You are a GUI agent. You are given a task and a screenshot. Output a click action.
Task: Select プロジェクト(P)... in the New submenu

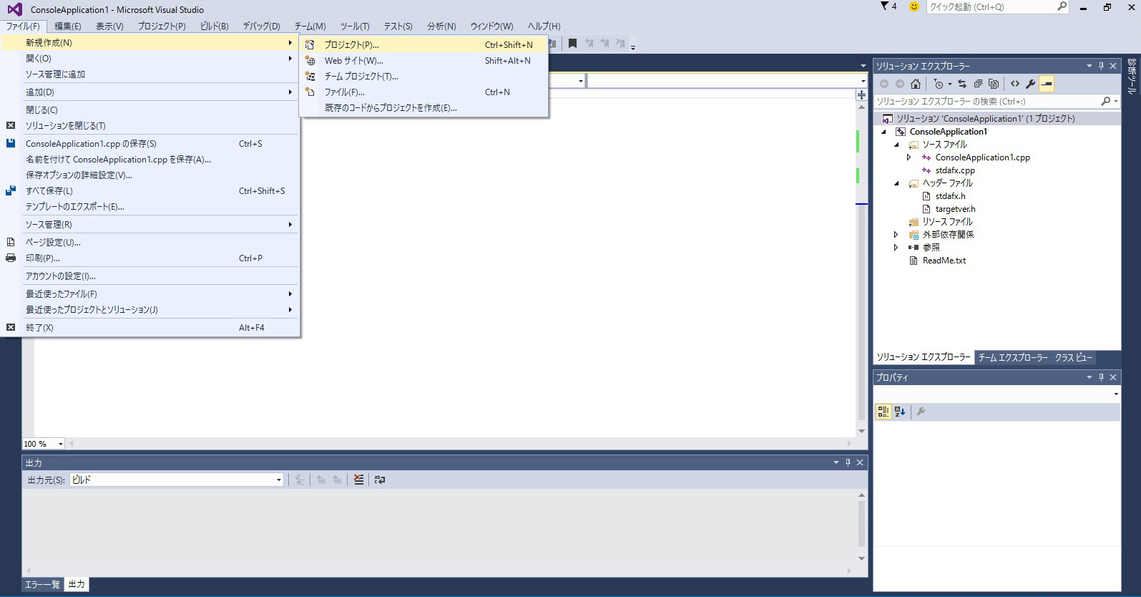[x=351, y=44]
